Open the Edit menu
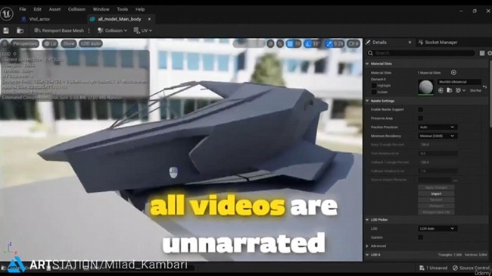Screen dimensions: 492x276 tap(37, 9)
